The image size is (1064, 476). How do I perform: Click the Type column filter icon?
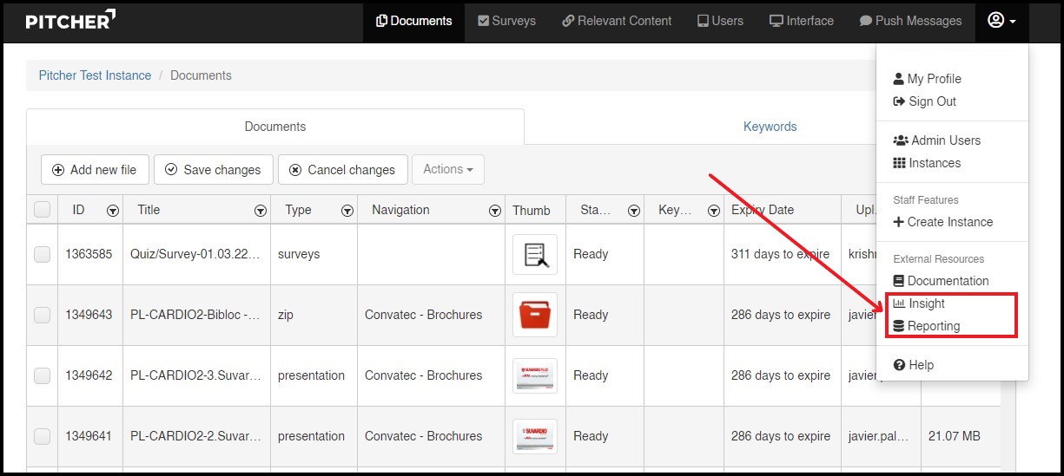coord(347,211)
